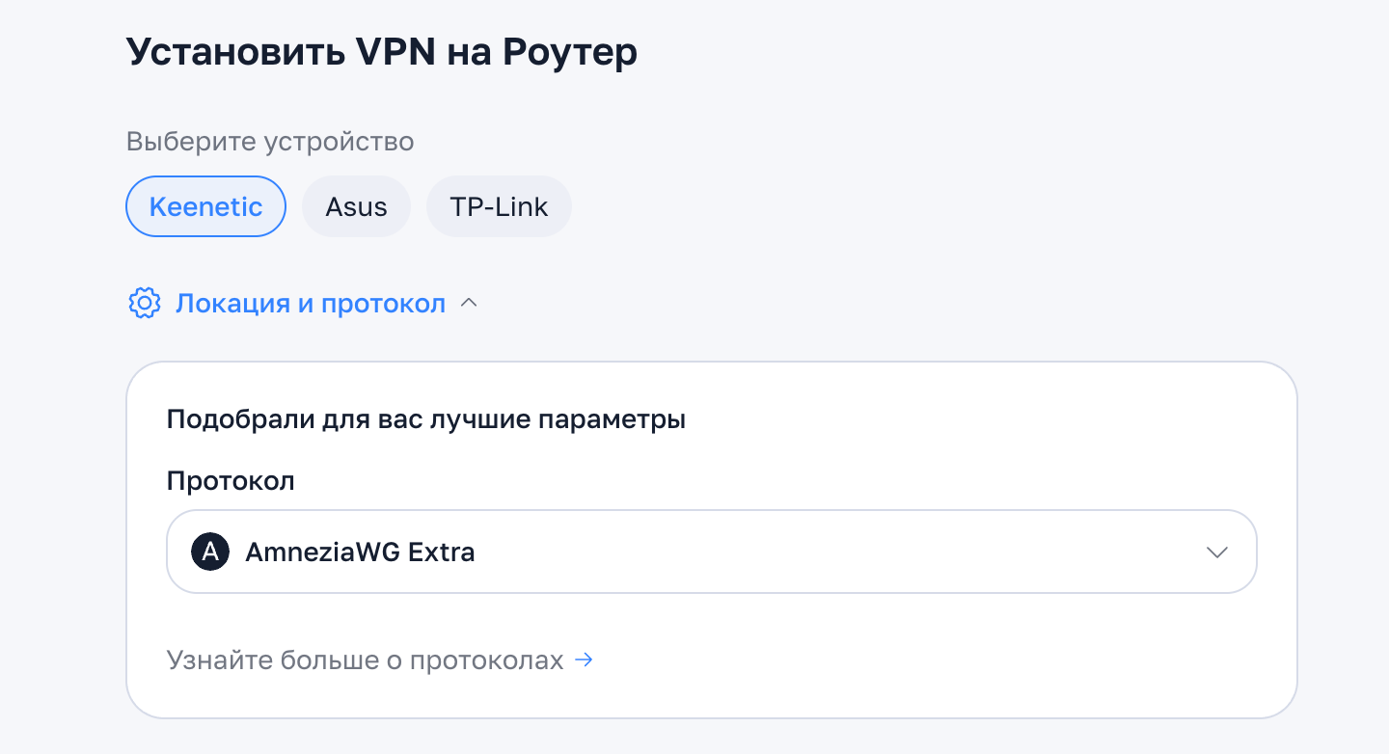Click the Локация и протокол link text

pyautogui.click(x=311, y=304)
